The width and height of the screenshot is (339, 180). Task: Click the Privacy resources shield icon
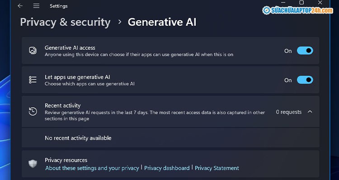pos(33,164)
